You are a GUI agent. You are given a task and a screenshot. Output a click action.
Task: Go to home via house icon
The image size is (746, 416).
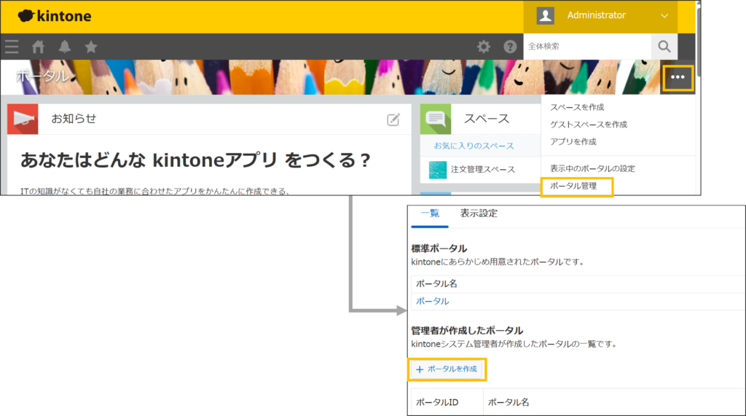click(38, 47)
